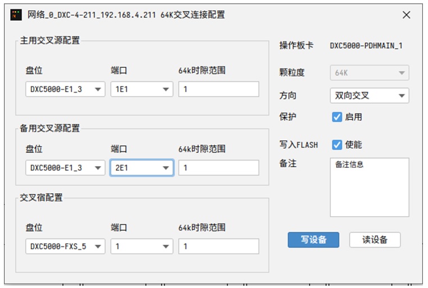This screenshot has height=288, width=428.
Task: Open the 方向 双向交叉 dropdown
Action: pyautogui.click(x=369, y=96)
